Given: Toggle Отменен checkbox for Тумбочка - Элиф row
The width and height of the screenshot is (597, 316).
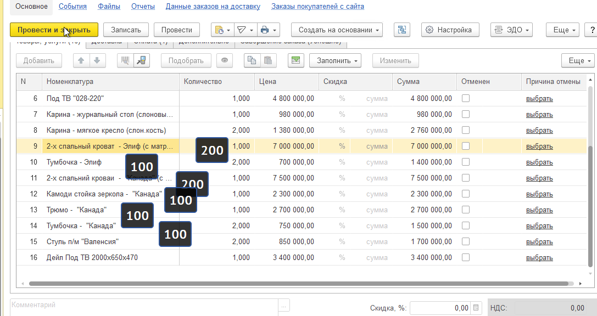Looking at the screenshot, I should 465,162.
